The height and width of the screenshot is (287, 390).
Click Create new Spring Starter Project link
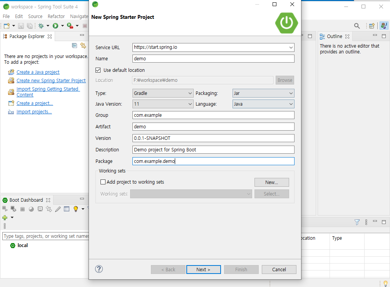[x=51, y=81]
